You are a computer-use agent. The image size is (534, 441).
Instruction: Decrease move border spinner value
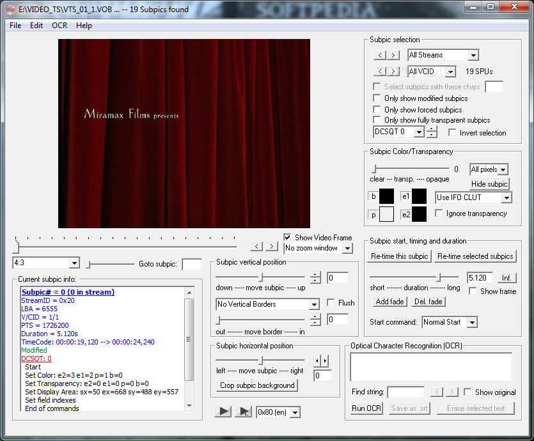tap(315, 322)
